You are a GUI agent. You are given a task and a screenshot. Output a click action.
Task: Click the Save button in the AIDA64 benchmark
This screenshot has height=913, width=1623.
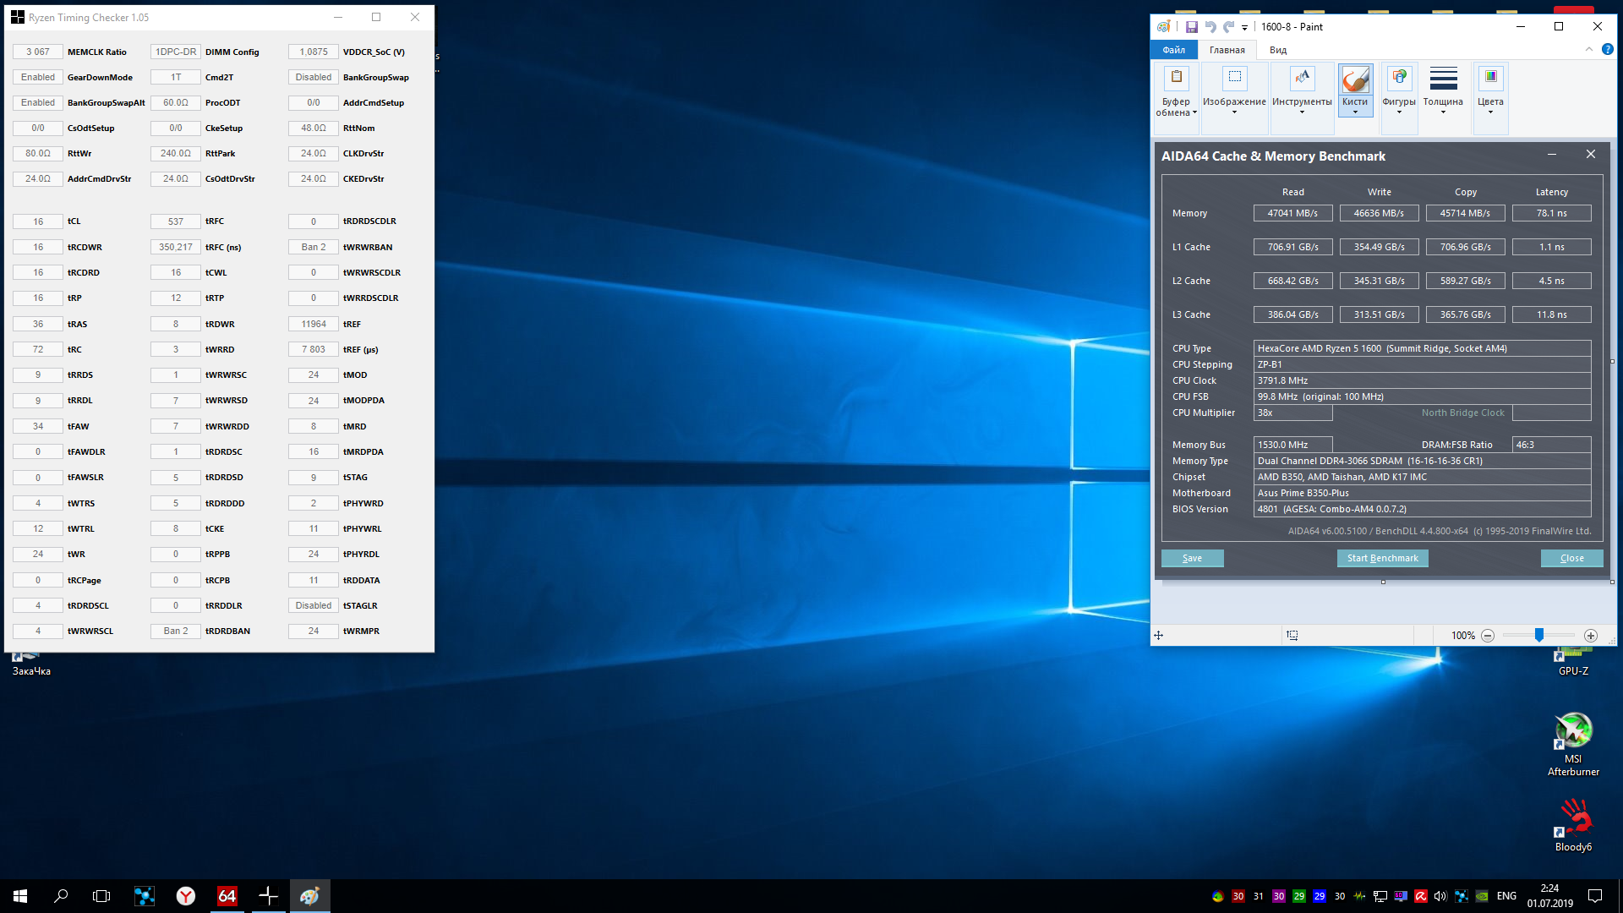point(1192,558)
